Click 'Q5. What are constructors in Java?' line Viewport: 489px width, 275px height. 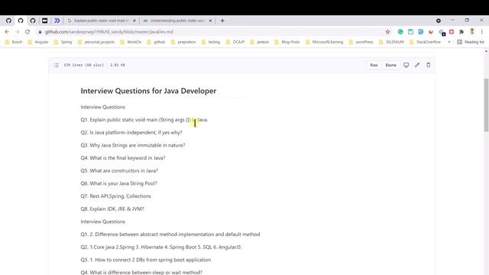tap(119, 171)
